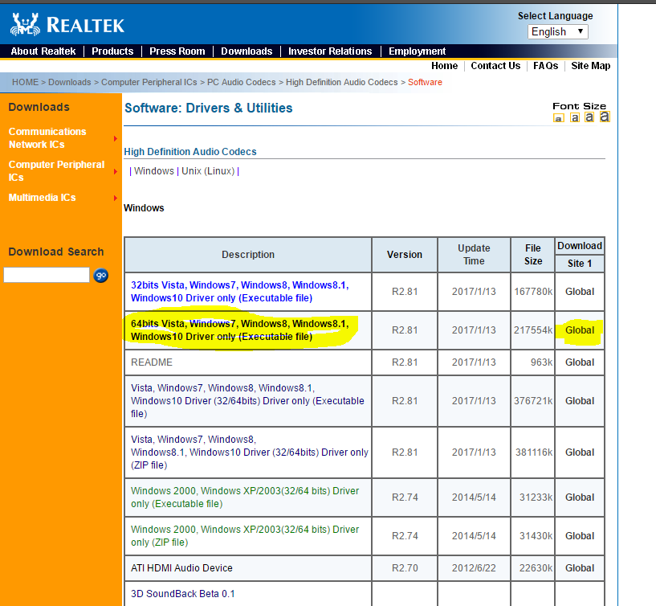Open the FAQs link
The height and width of the screenshot is (606, 656).
click(545, 66)
